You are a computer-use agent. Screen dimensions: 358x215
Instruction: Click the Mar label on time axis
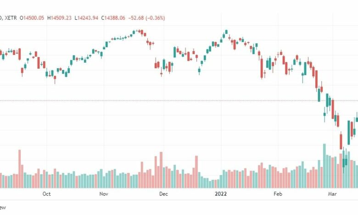tap(332, 194)
